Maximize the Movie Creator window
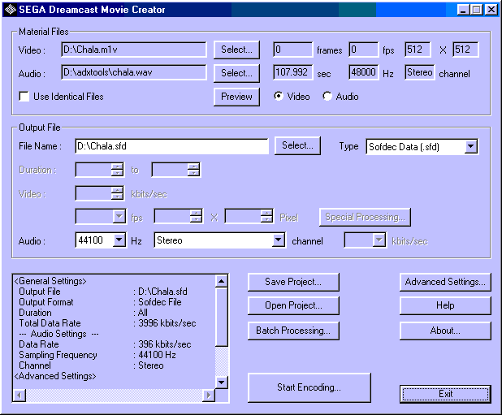The height and width of the screenshot is (415, 502). coord(476,10)
